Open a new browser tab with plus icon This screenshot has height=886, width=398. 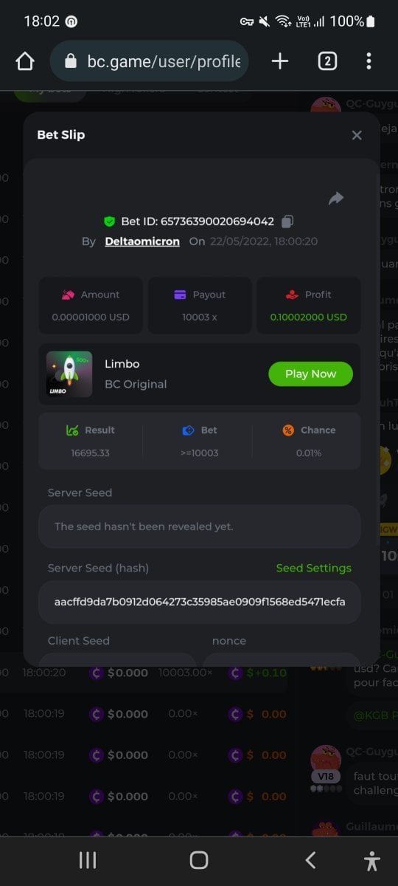coord(280,61)
